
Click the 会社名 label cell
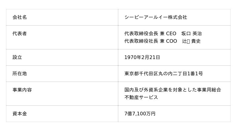point(20,17)
